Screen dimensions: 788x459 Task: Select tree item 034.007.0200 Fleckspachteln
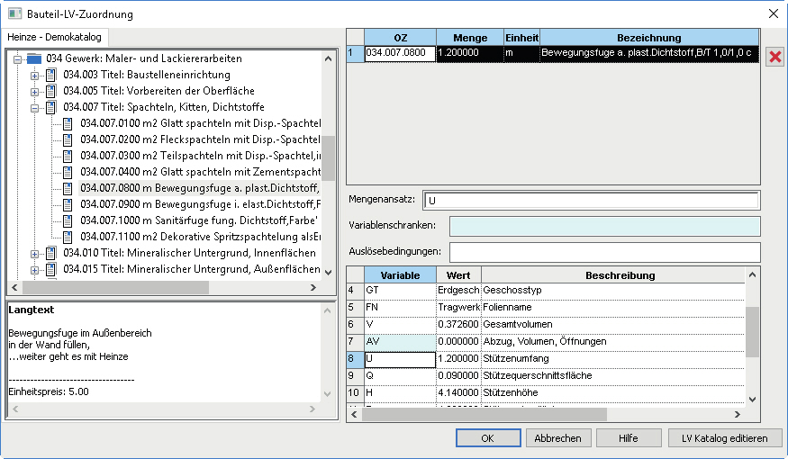click(200, 139)
